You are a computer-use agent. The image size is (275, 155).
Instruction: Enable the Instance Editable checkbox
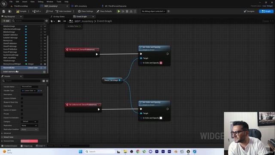coord(22,98)
